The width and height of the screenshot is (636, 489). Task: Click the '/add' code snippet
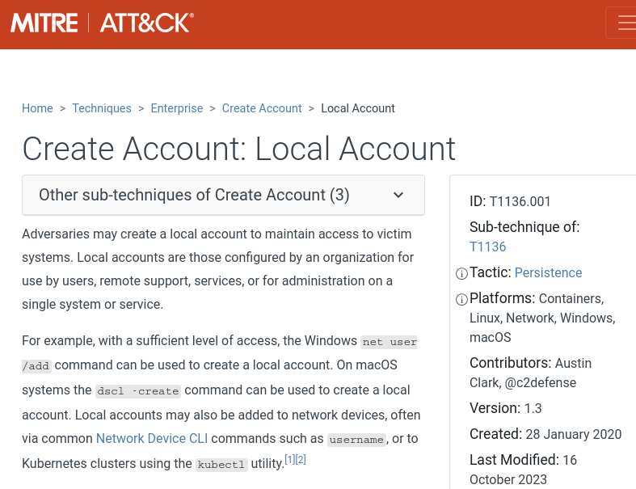click(x=36, y=366)
